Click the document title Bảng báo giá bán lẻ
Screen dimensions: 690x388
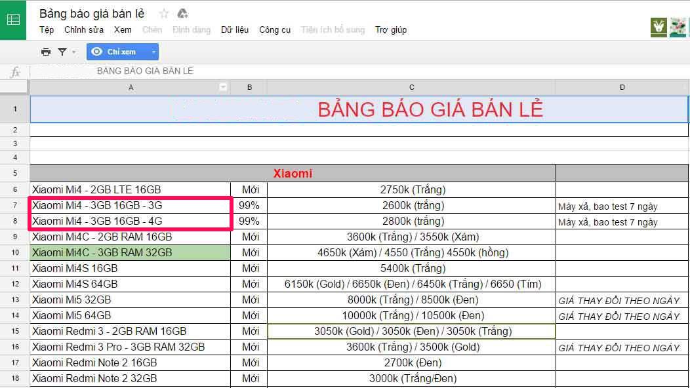coord(92,14)
